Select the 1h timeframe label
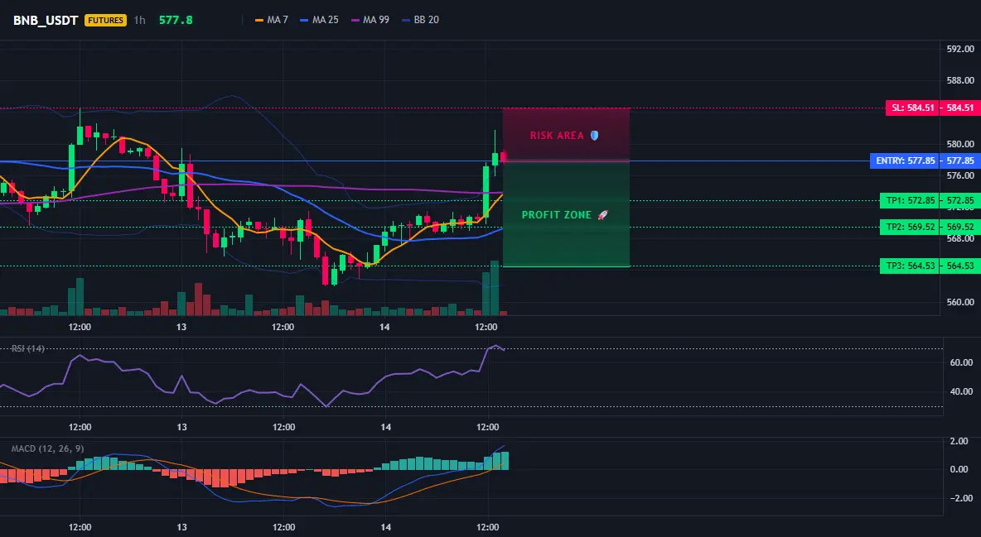Image resolution: width=981 pixels, height=537 pixels. click(x=139, y=20)
